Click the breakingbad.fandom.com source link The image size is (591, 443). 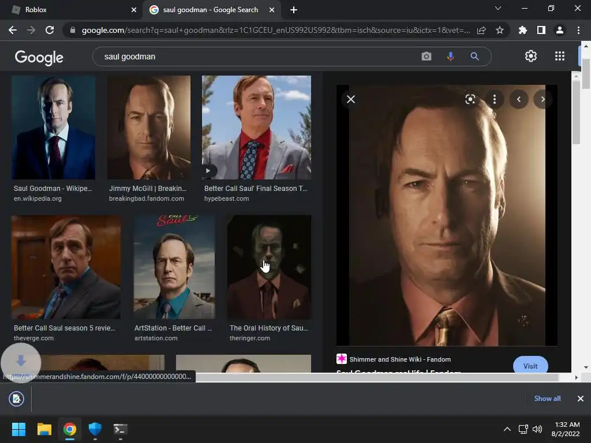click(x=147, y=198)
